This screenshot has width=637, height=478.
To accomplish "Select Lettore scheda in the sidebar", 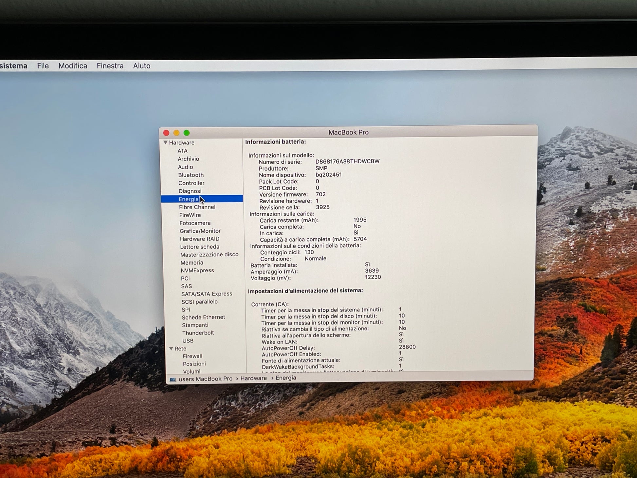I will click(x=199, y=247).
